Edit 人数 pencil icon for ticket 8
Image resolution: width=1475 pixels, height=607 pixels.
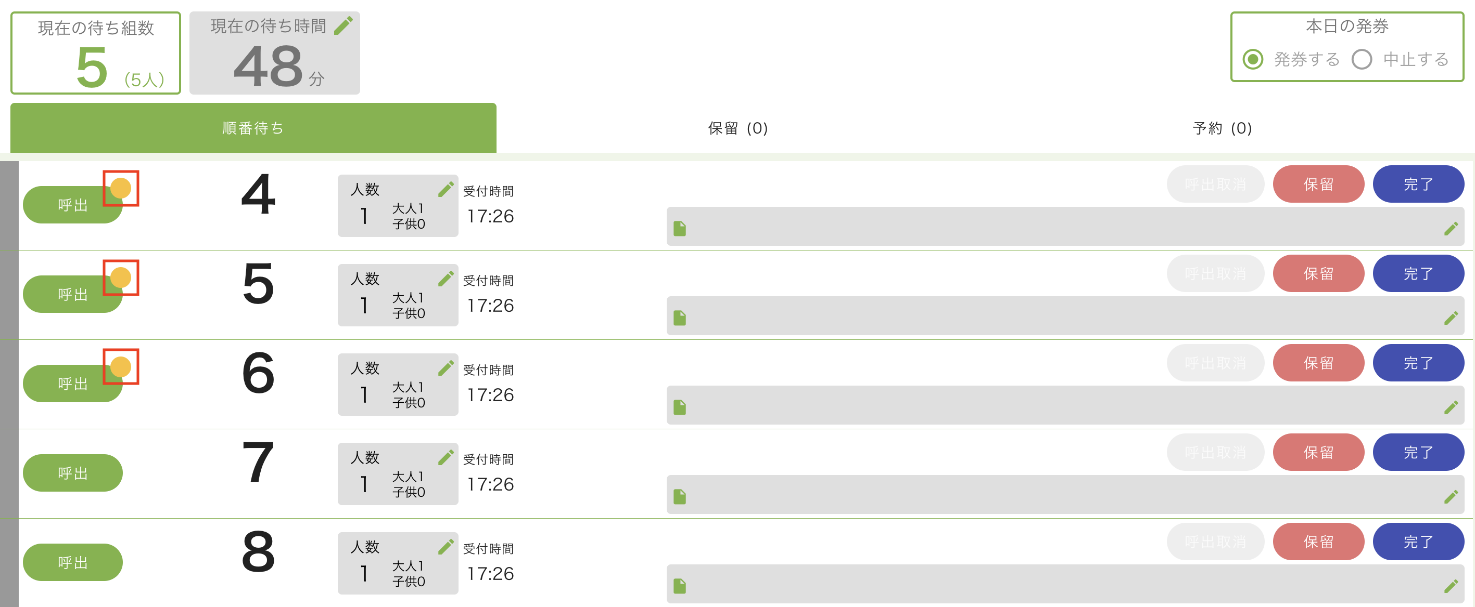coord(446,547)
